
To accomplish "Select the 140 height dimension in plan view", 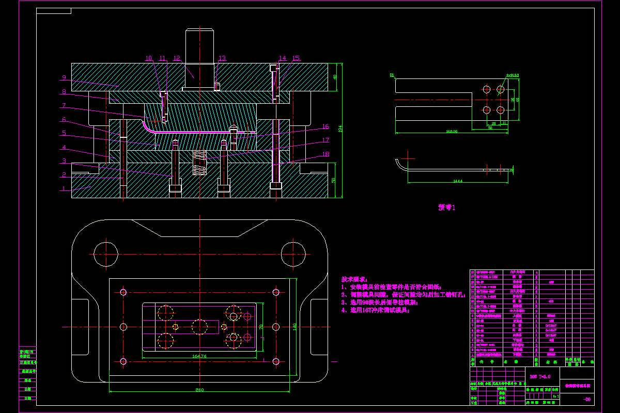I will [294, 326].
